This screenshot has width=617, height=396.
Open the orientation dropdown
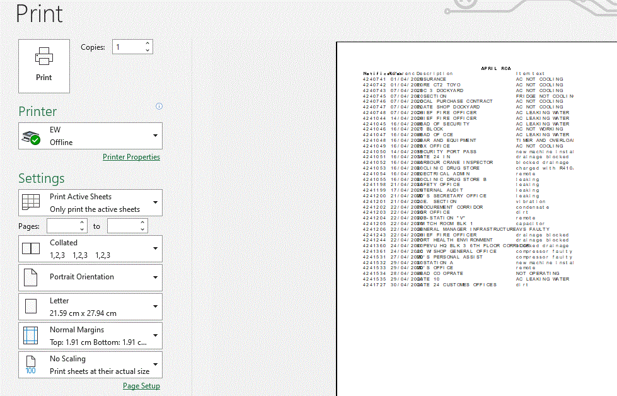tap(154, 277)
